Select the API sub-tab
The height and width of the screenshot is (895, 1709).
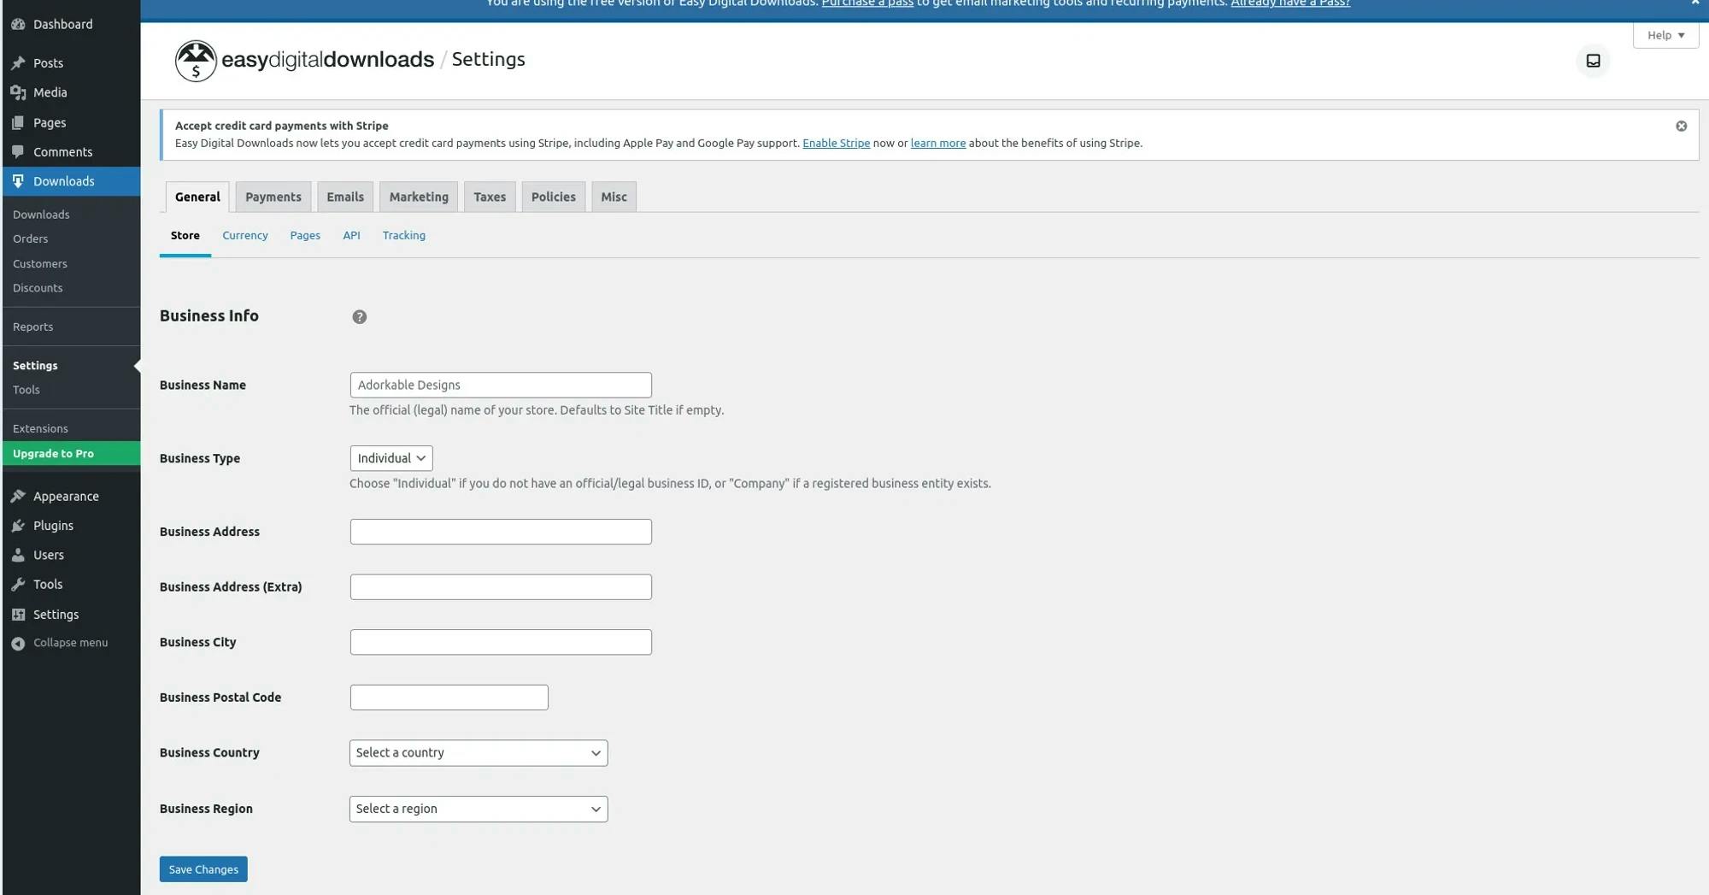coord(351,235)
